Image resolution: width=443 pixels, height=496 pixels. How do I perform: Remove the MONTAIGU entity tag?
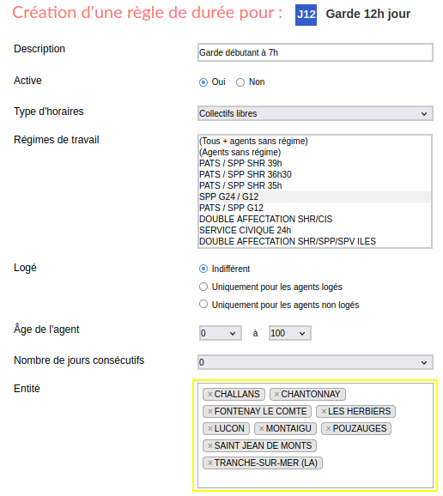(261, 428)
